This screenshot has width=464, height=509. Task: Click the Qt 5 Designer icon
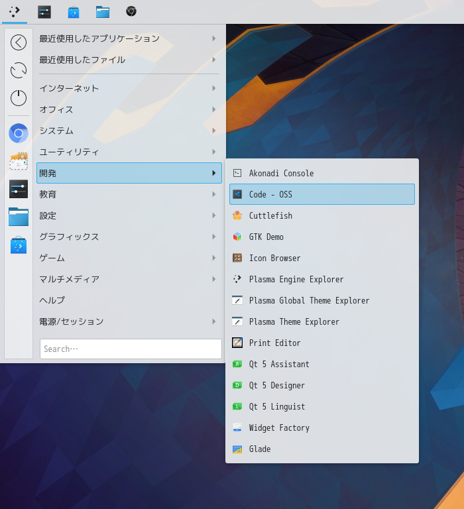click(237, 385)
